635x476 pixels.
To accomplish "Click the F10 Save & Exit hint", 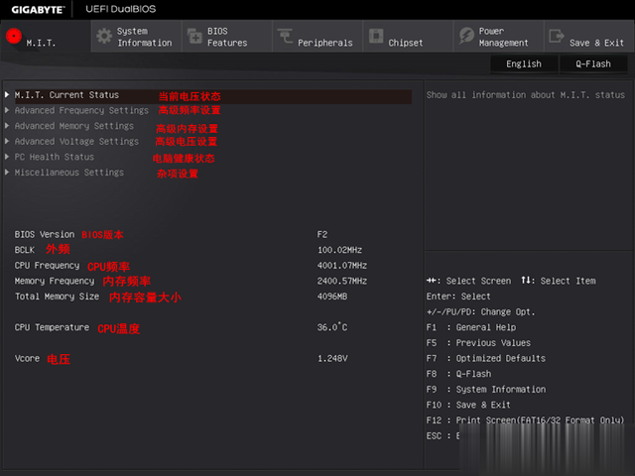I will pyautogui.click(x=468, y=405).
